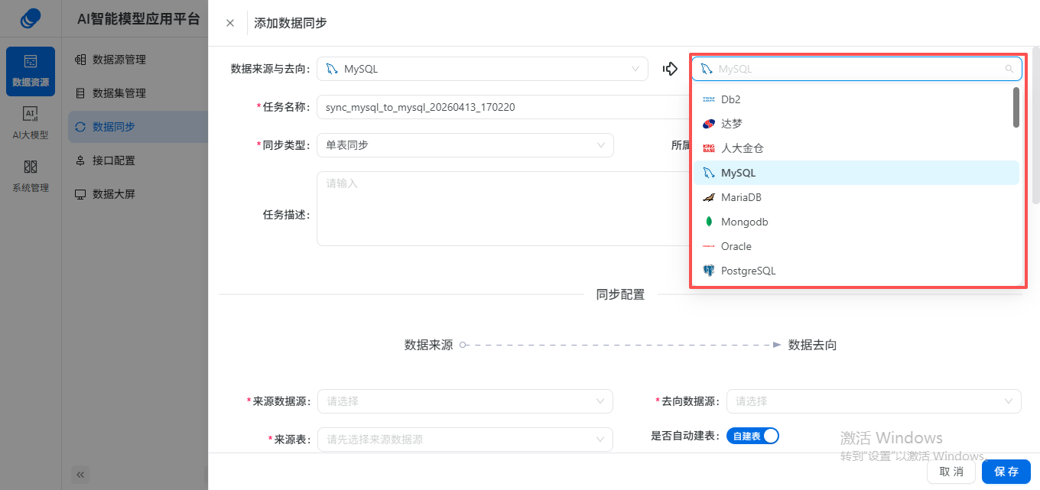
Task: Click the 接口配置 menu icon
Action: coord(80,161)
